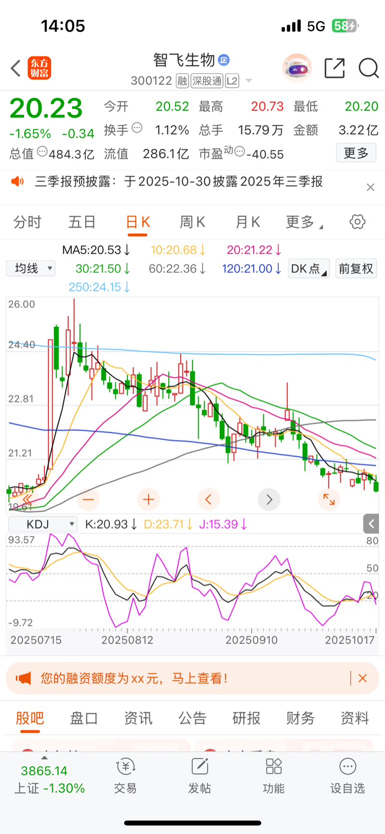Tap the double-left rewind chart icon
The height and width of the screenshot is (834, 385).
pyautogui.click(x=27, y=499)
